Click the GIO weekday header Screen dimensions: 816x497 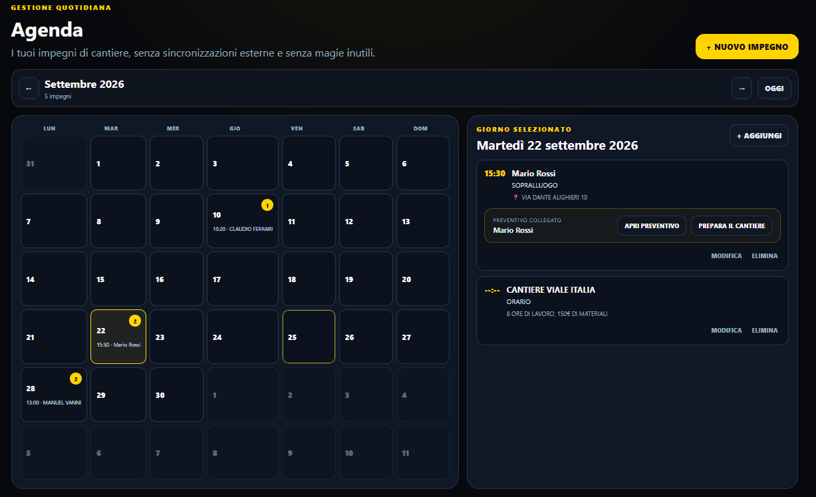click(235, 128)
